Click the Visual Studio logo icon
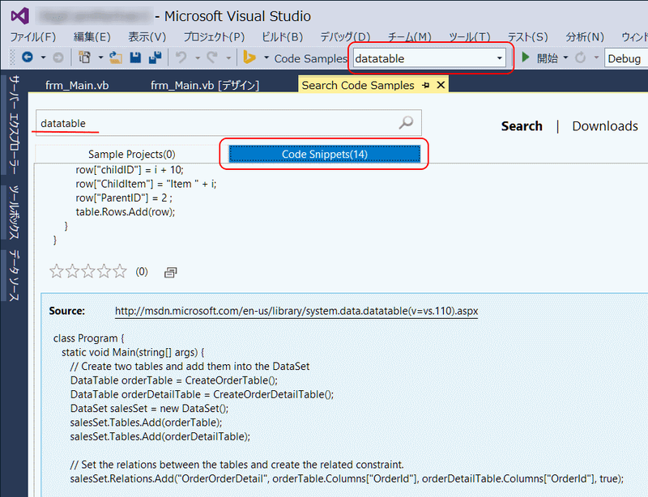This screenshot has width=648, height=497. [19, 16]
